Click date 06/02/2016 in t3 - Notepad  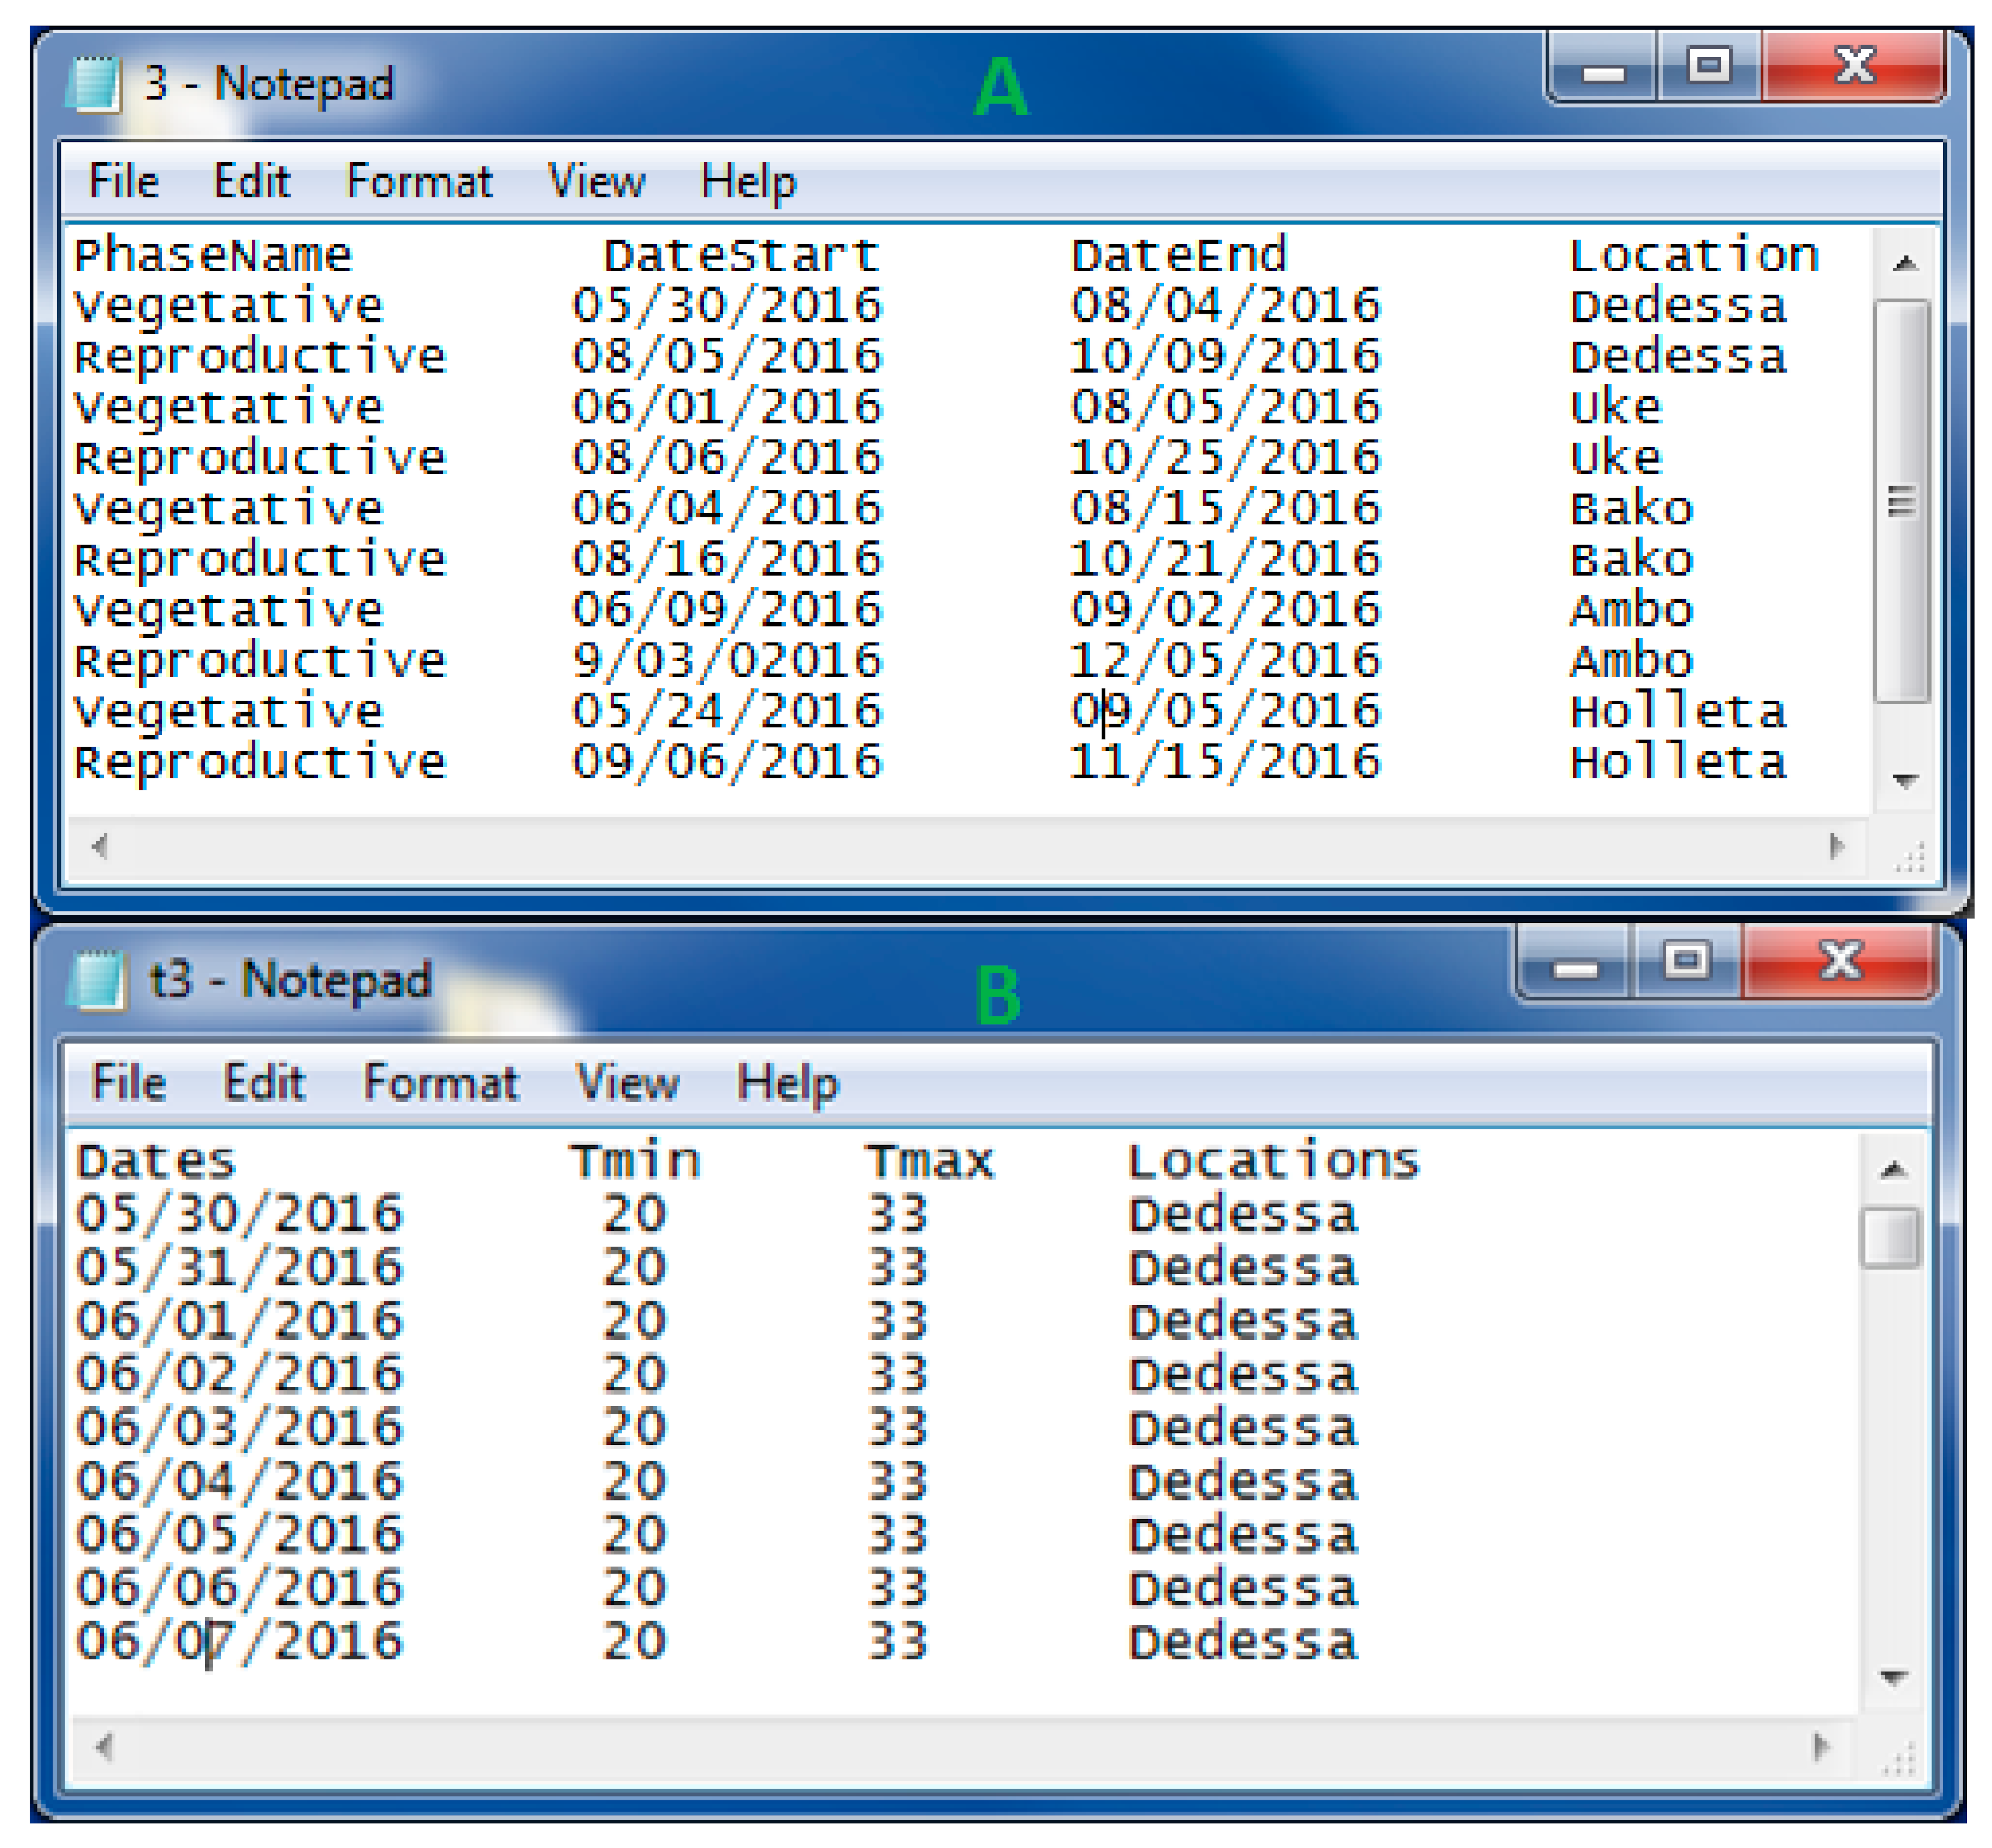tap(240, 1375)
